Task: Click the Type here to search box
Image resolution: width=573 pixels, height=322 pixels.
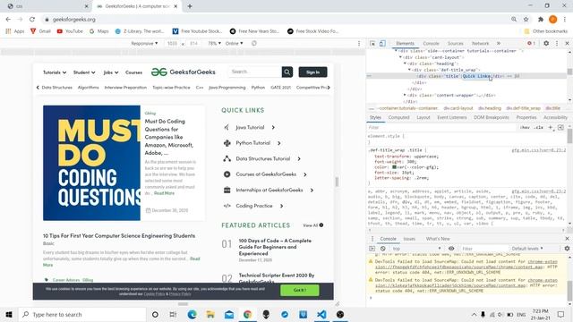Action: point(82,314)
